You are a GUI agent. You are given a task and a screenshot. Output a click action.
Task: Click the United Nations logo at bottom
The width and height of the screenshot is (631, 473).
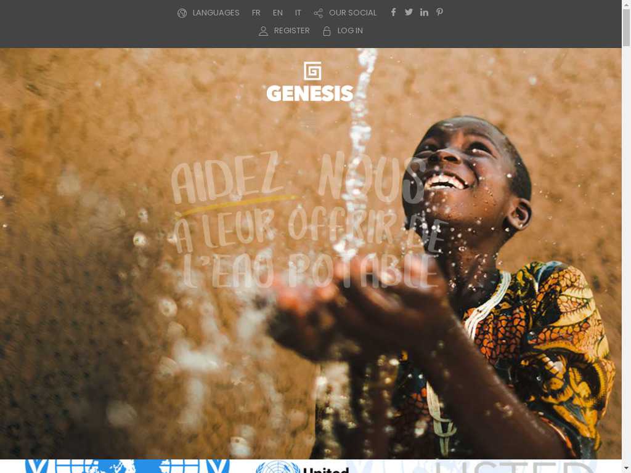302,467
